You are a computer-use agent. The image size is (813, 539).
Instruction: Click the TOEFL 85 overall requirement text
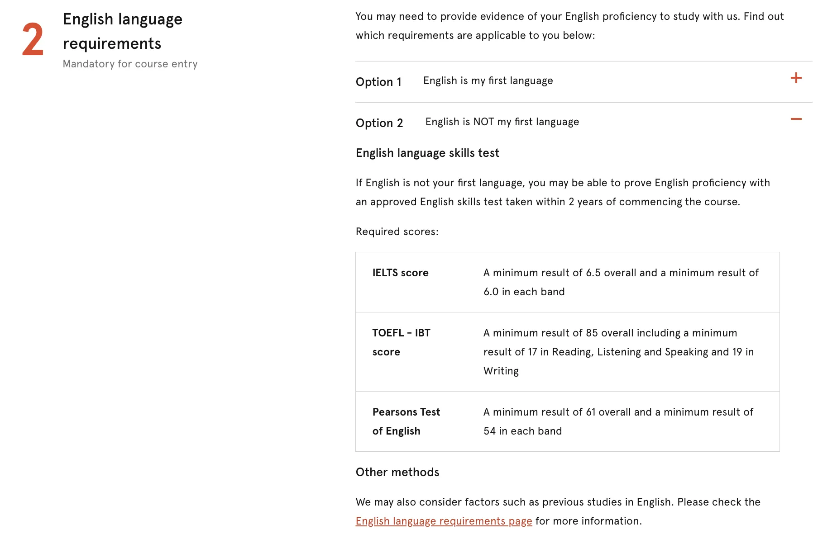pyautogui.click(x=618, y=352)
